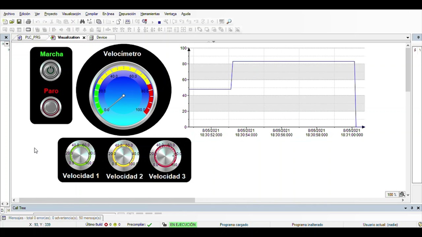Click the magnifying glass icon in top toolbar
This screenshot has height=237, width=422.
tap(229, 22)
